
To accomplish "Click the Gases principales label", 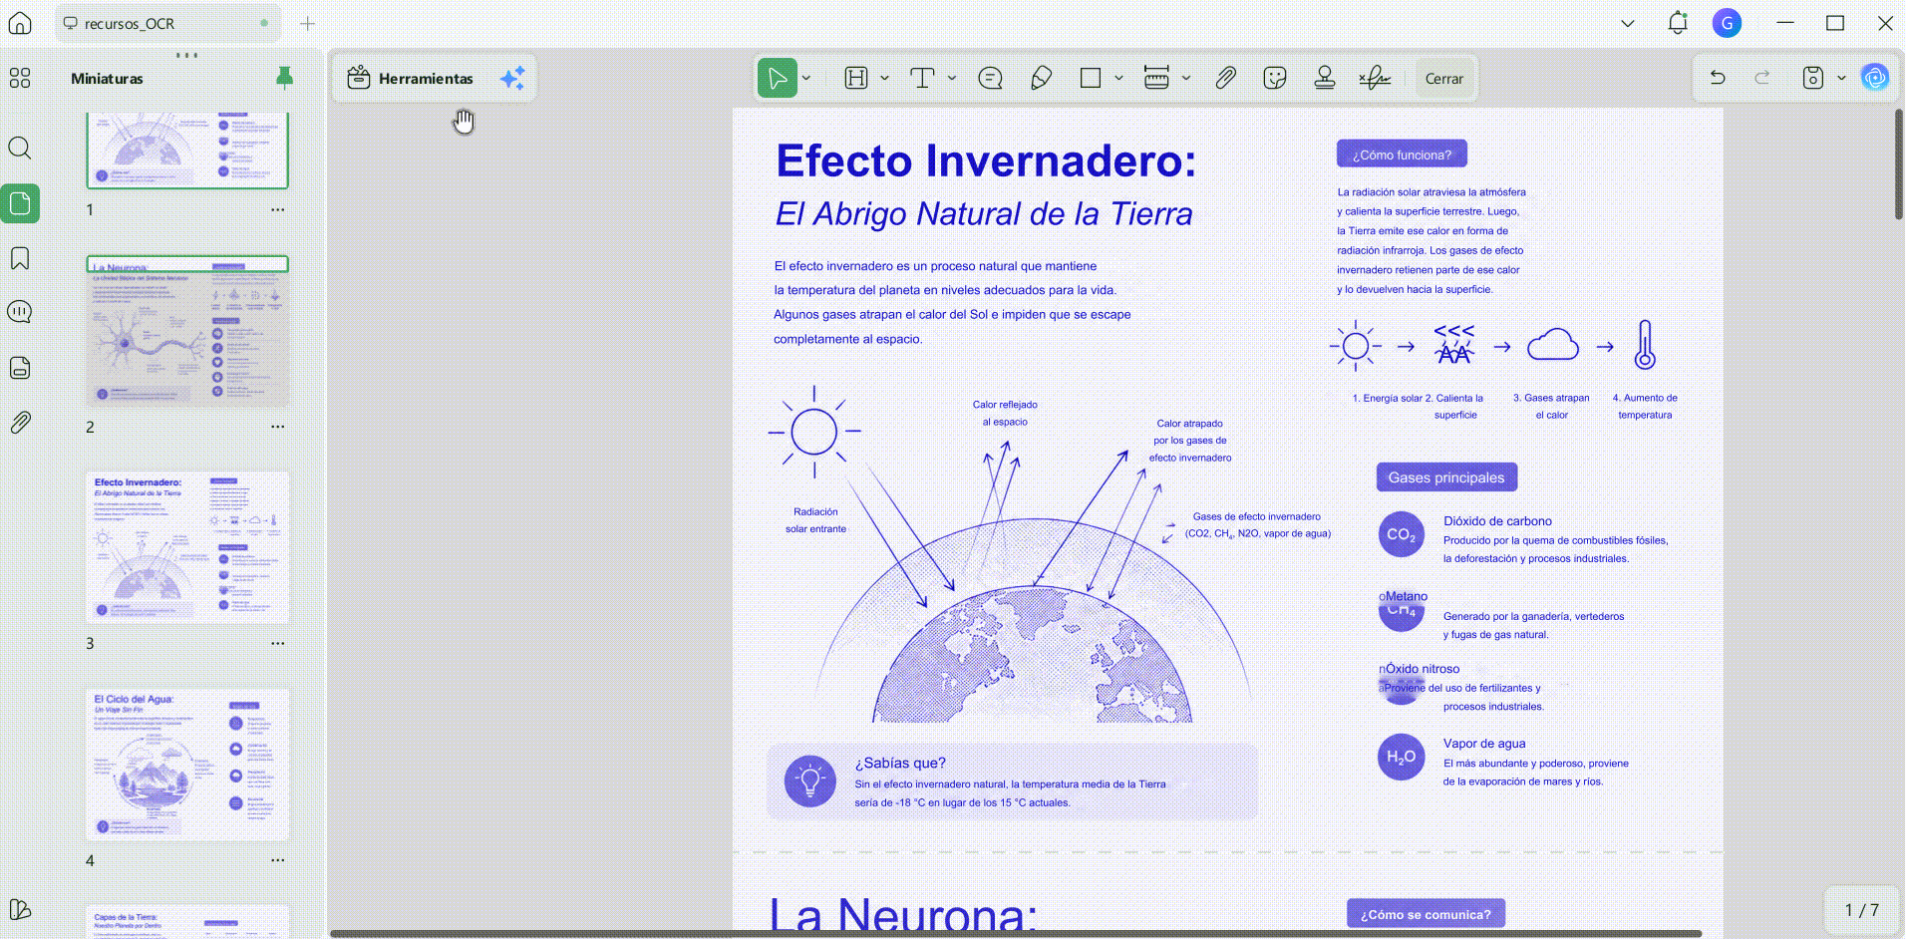I will 1446,477.
